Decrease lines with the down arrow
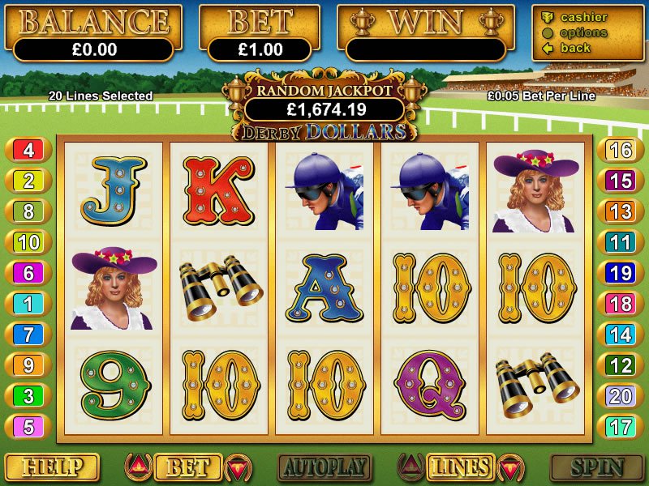 point(510,467)
